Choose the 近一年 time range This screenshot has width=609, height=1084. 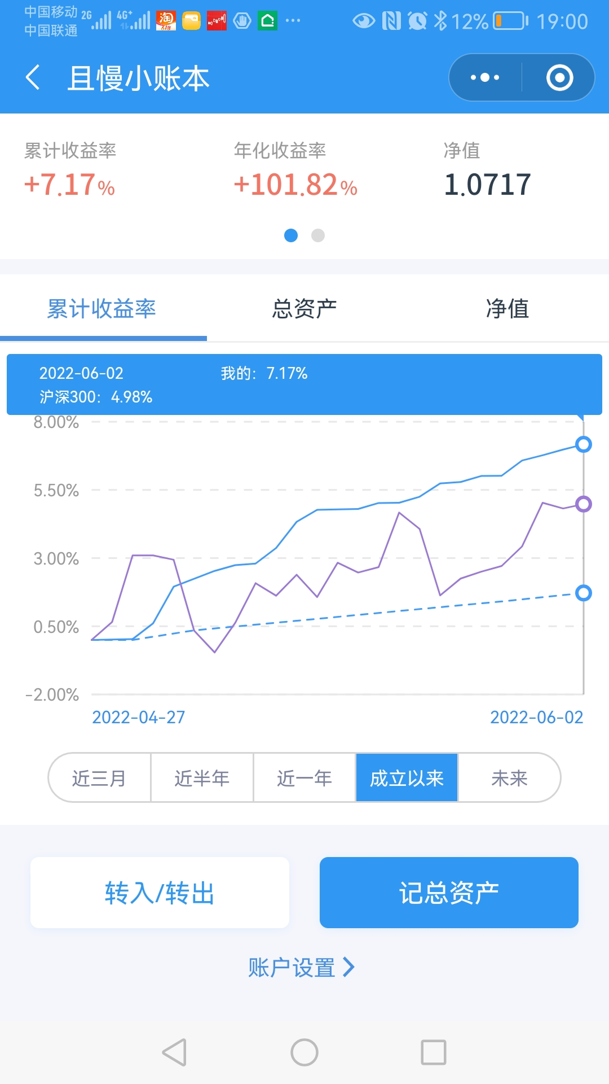[x=304, y=778]
